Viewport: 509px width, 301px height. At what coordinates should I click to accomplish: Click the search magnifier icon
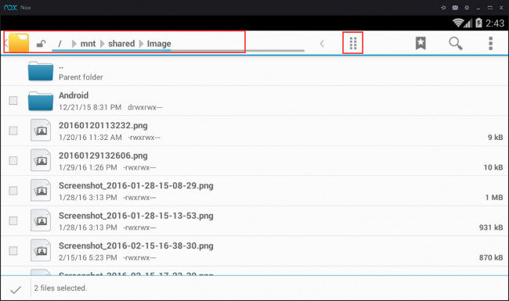click(456, 44)
